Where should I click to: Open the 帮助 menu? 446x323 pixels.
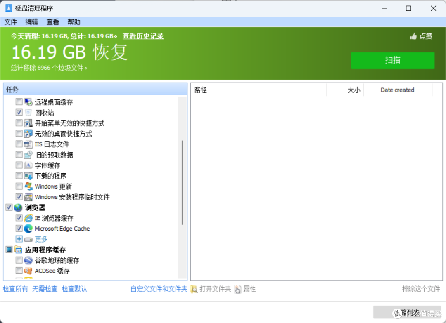pos(74,22)
